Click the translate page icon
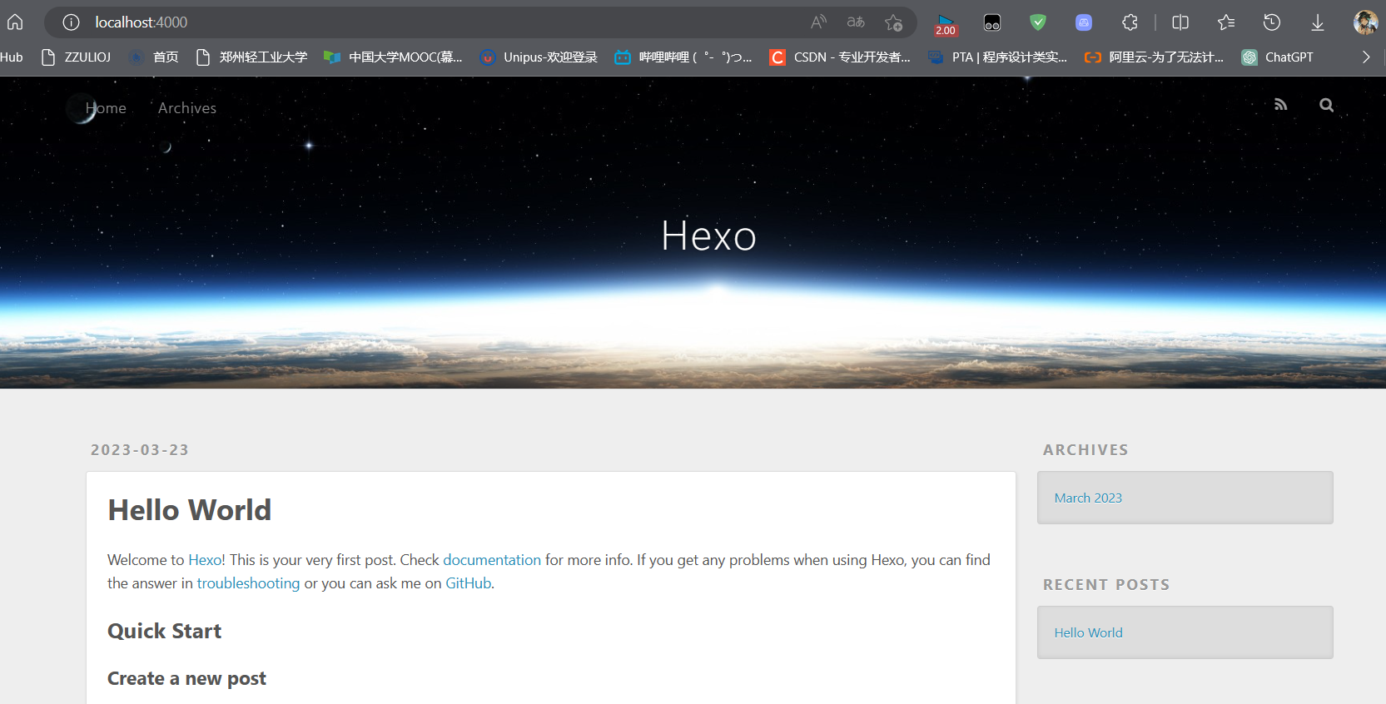The width and height of the screenshot is (1386, 704). point(856,22)
